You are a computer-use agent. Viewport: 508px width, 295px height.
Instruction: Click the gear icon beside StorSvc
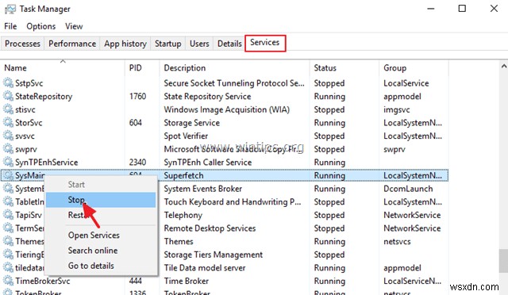(8, 123)
